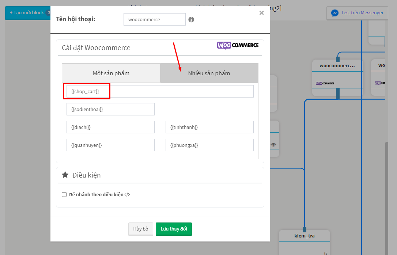Image resolution: width=397 pixels, height=255 pixels.
Task: Click the {{phuongxa}} input field
Action: click(x=209, y=145)
